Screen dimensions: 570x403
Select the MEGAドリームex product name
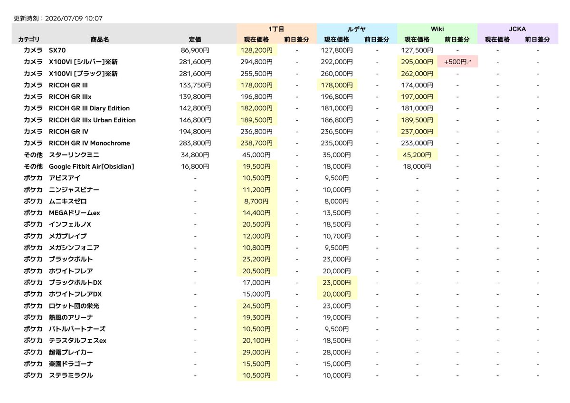click(74, 213)
